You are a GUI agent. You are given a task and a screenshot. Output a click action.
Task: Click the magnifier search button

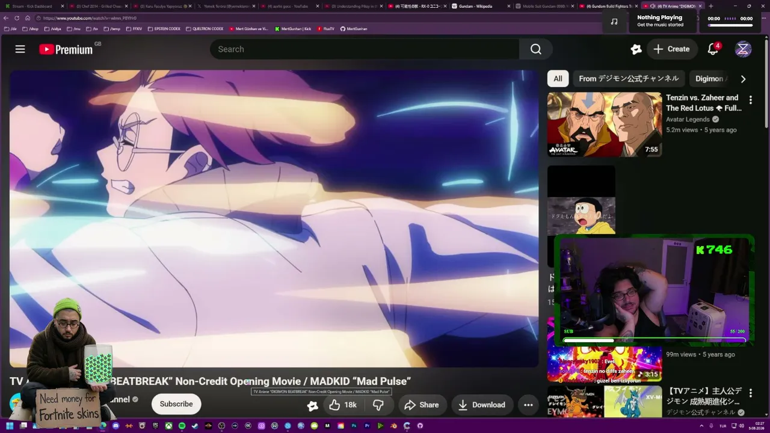tap(536, 49)
